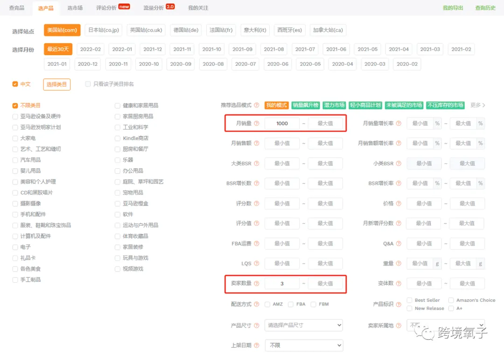Click the help icon next to 配送方式
The width and height of the screenshot is (504, 355).
coord(257,304)
